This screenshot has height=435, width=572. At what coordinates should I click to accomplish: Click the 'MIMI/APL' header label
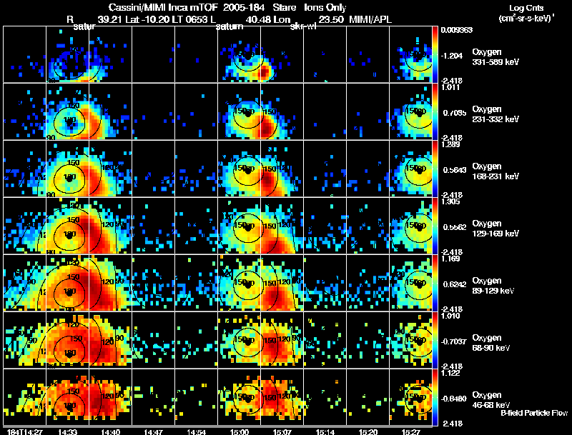pyautogui.click(x=370, y=19)
